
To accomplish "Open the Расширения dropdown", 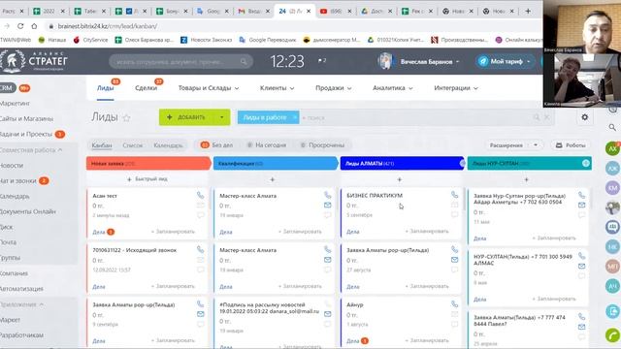I will tap(513, 145).
